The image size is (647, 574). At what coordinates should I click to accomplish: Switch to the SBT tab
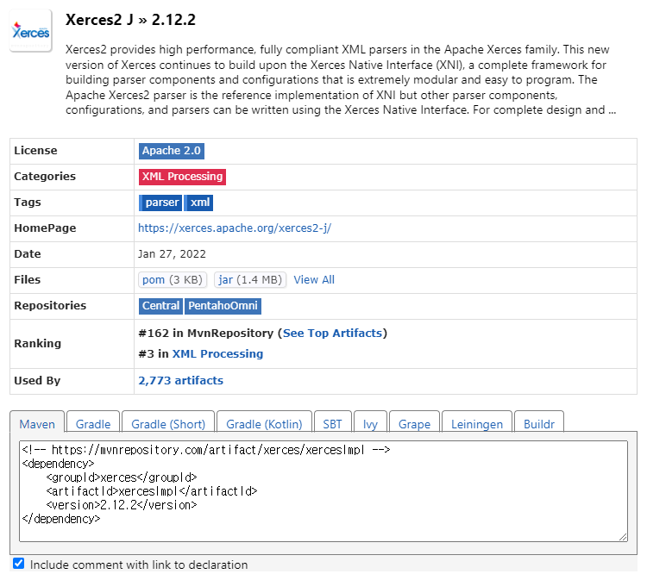(333, 421)
